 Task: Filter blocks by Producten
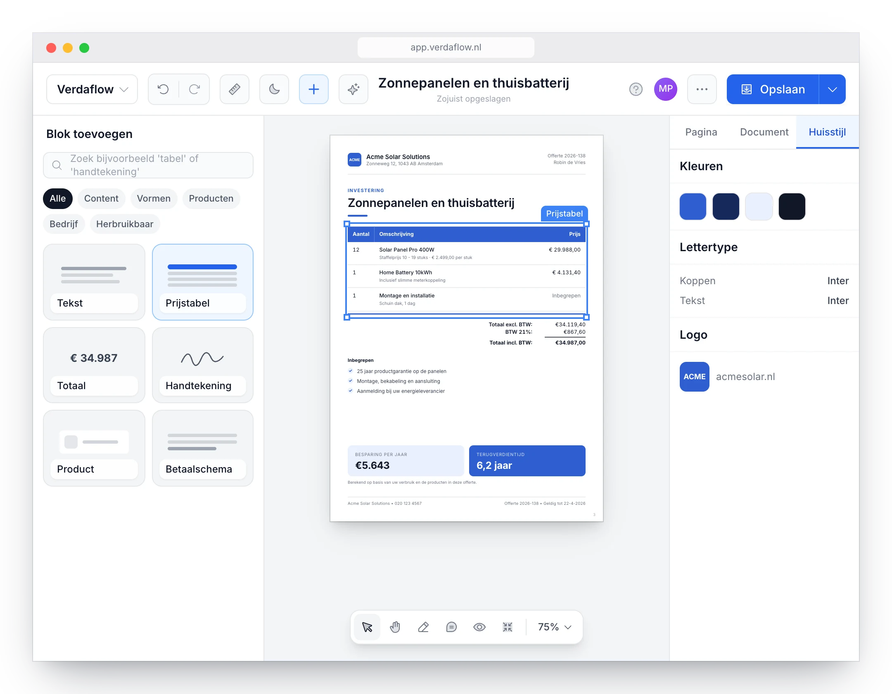click(211, 199)
